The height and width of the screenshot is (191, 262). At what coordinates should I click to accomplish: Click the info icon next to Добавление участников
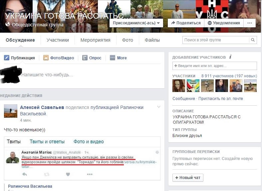(x=230, y=57)
